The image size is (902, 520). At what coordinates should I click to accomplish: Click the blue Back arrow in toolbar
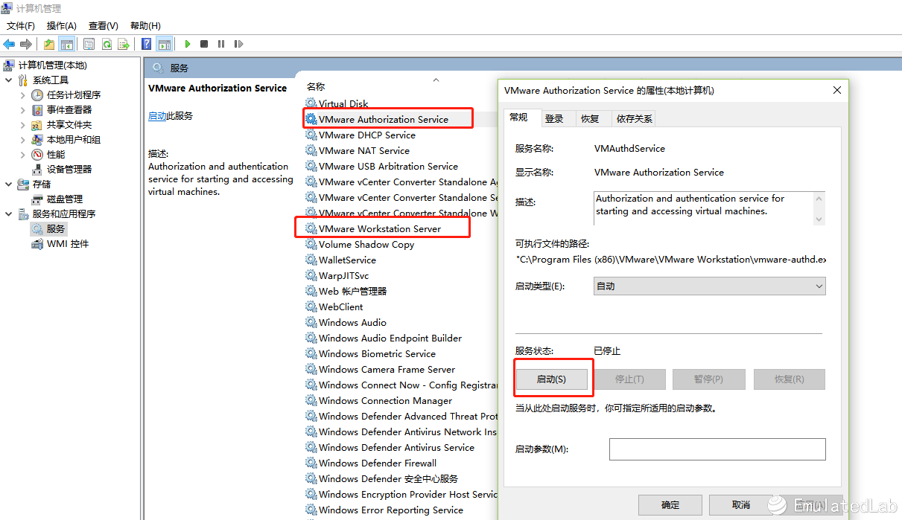point(10,44)
